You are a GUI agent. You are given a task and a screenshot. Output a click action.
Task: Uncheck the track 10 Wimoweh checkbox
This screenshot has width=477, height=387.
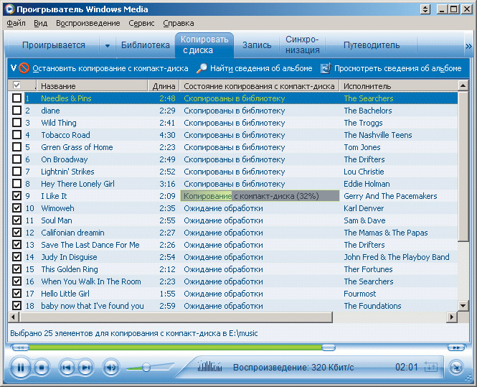coord(16,208)
